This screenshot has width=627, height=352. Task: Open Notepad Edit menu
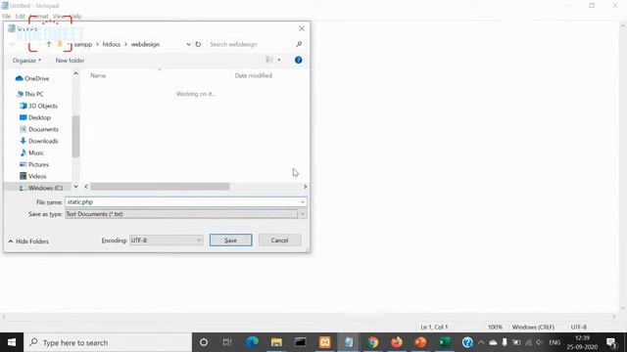point(20,16)
